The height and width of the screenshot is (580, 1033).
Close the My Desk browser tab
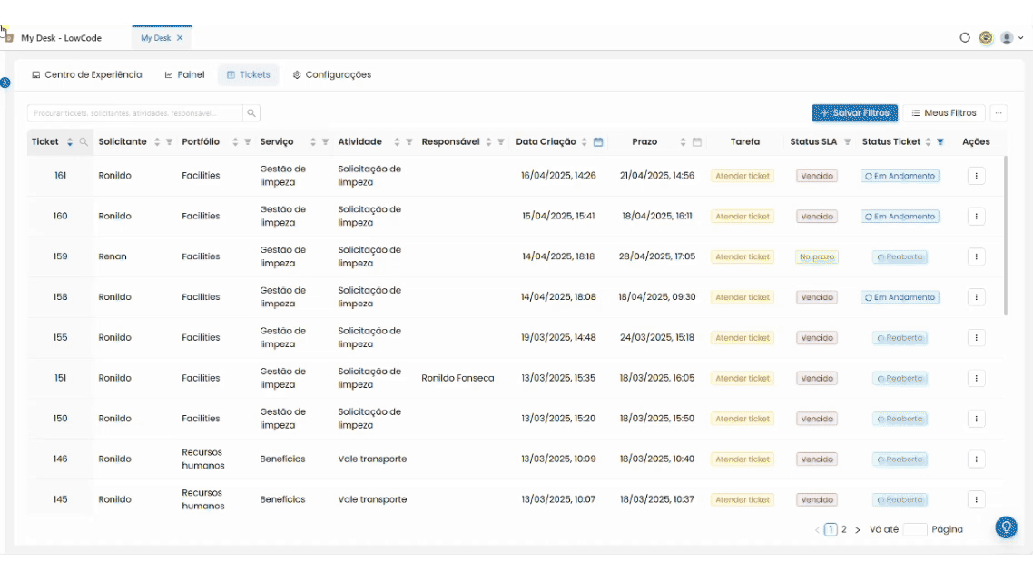(x=180, y=38)
